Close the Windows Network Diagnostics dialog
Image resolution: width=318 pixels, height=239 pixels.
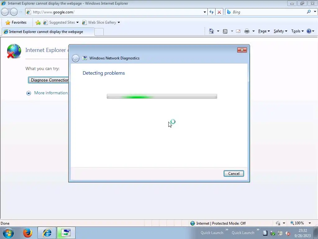(242, 50)
